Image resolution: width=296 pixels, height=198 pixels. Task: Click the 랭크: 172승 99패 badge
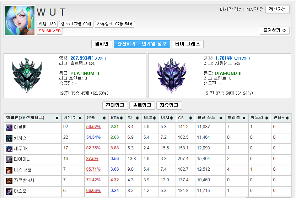click(76, 24)
